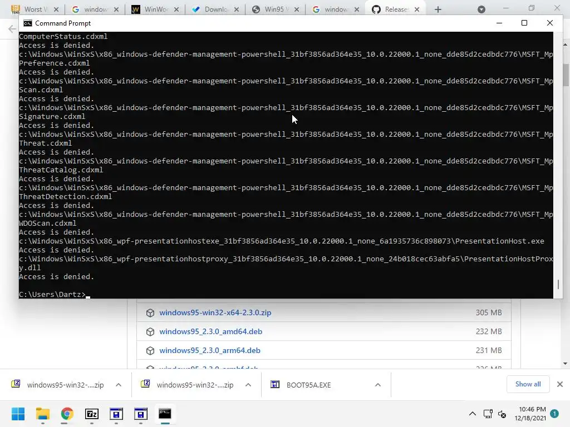Click the PresentationHost.exe path line

[282, 241]
